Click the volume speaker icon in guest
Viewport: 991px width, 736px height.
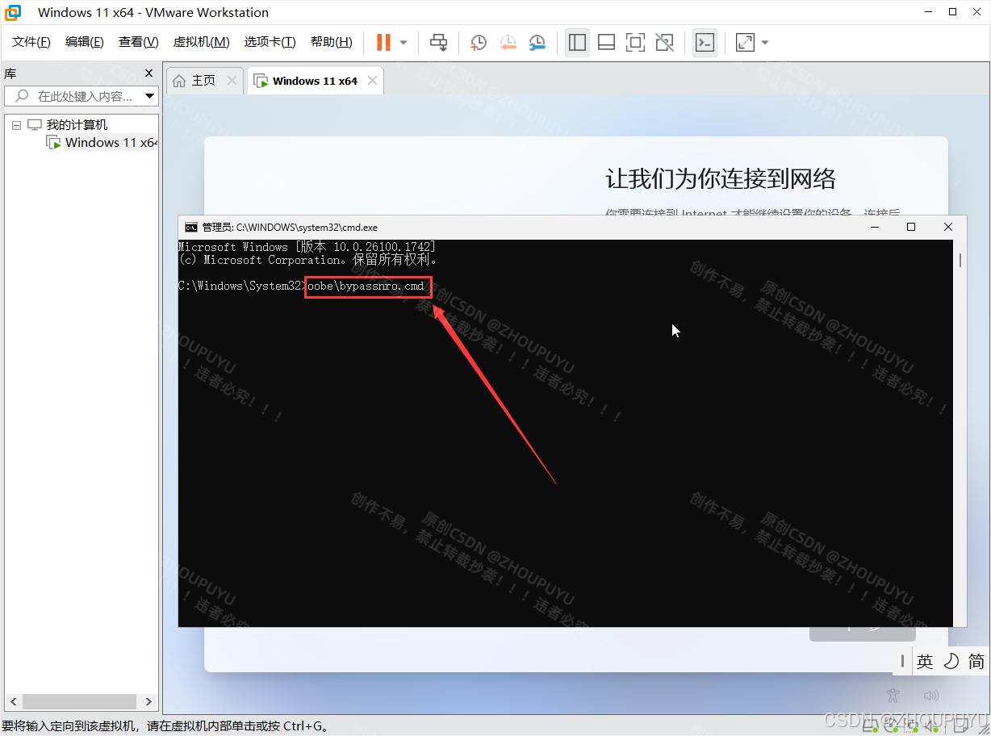(931, 695)
